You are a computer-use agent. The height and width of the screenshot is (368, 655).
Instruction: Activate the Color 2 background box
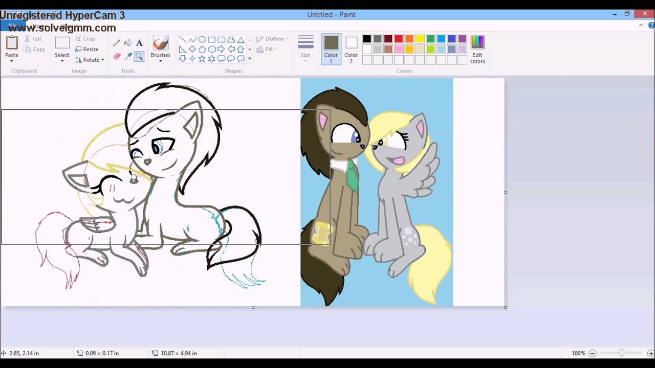(x=351, y=49)
